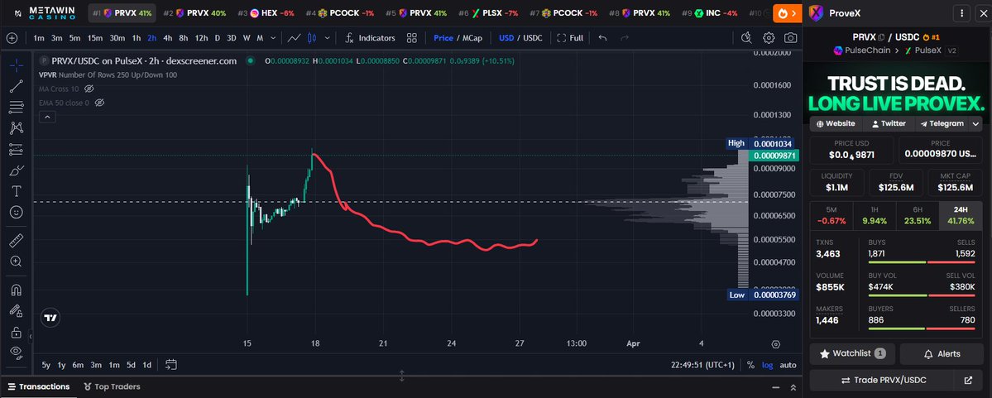Open the quick search icon

tap(746, 38)
